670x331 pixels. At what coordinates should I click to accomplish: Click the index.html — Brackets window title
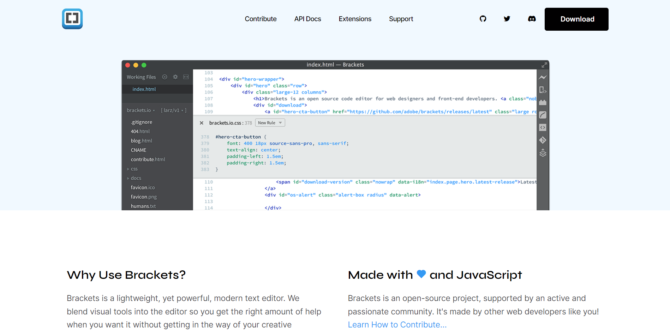click(x=335, y=65)
